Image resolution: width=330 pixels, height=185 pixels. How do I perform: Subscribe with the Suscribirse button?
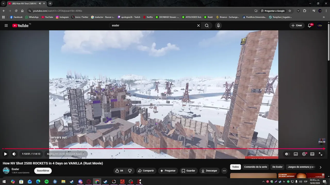tap(43, 171)
